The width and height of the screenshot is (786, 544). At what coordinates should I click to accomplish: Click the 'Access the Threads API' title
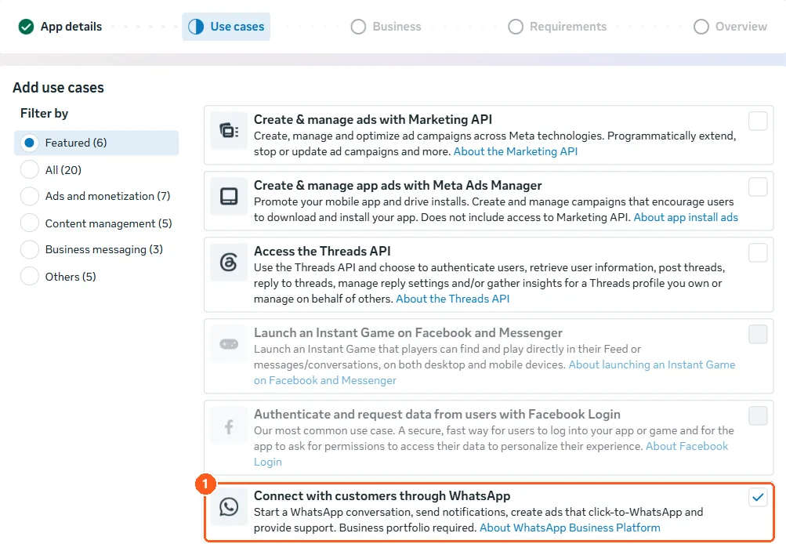322,251
